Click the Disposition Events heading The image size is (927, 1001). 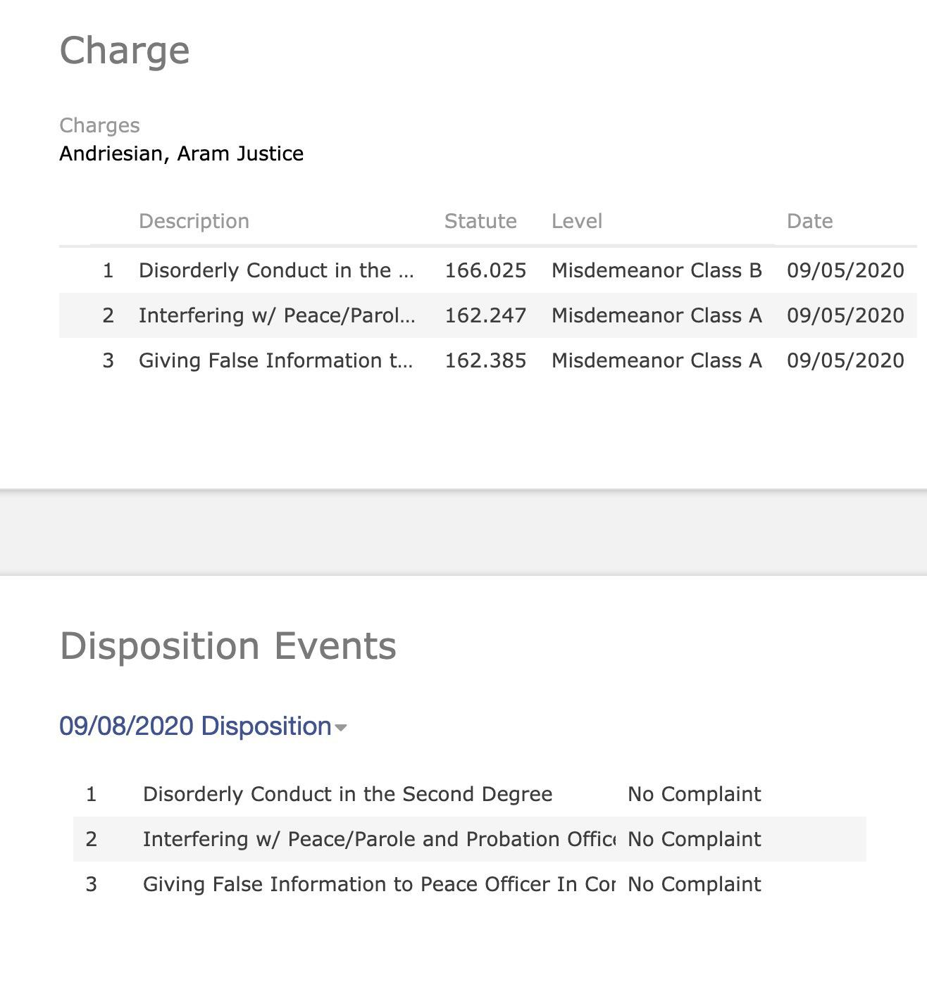(228, 646)
